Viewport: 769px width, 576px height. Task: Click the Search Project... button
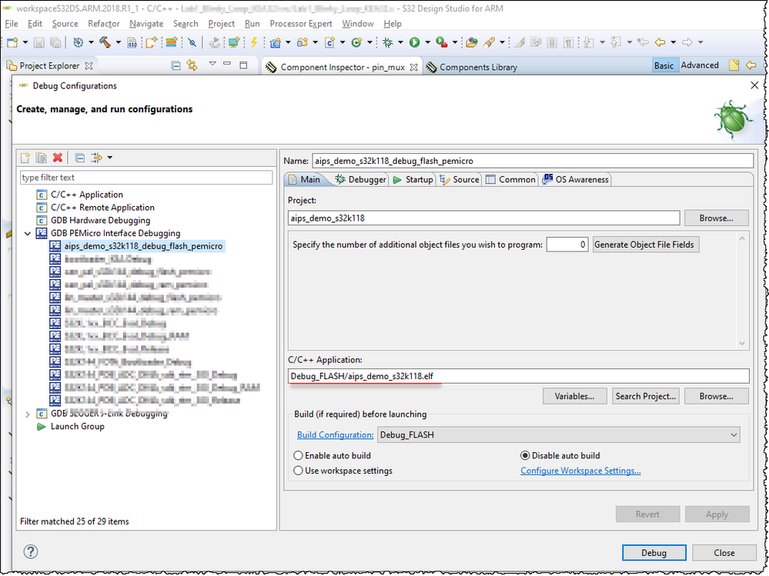click(x=645, y=396)
